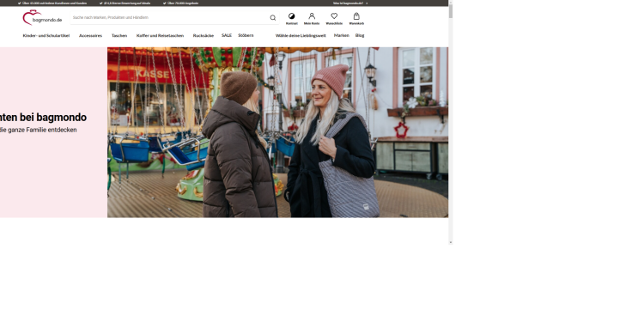The image size is (644, 322).
Task: Open Koffer und Reisetaschen menu
Action: point(161,36)
